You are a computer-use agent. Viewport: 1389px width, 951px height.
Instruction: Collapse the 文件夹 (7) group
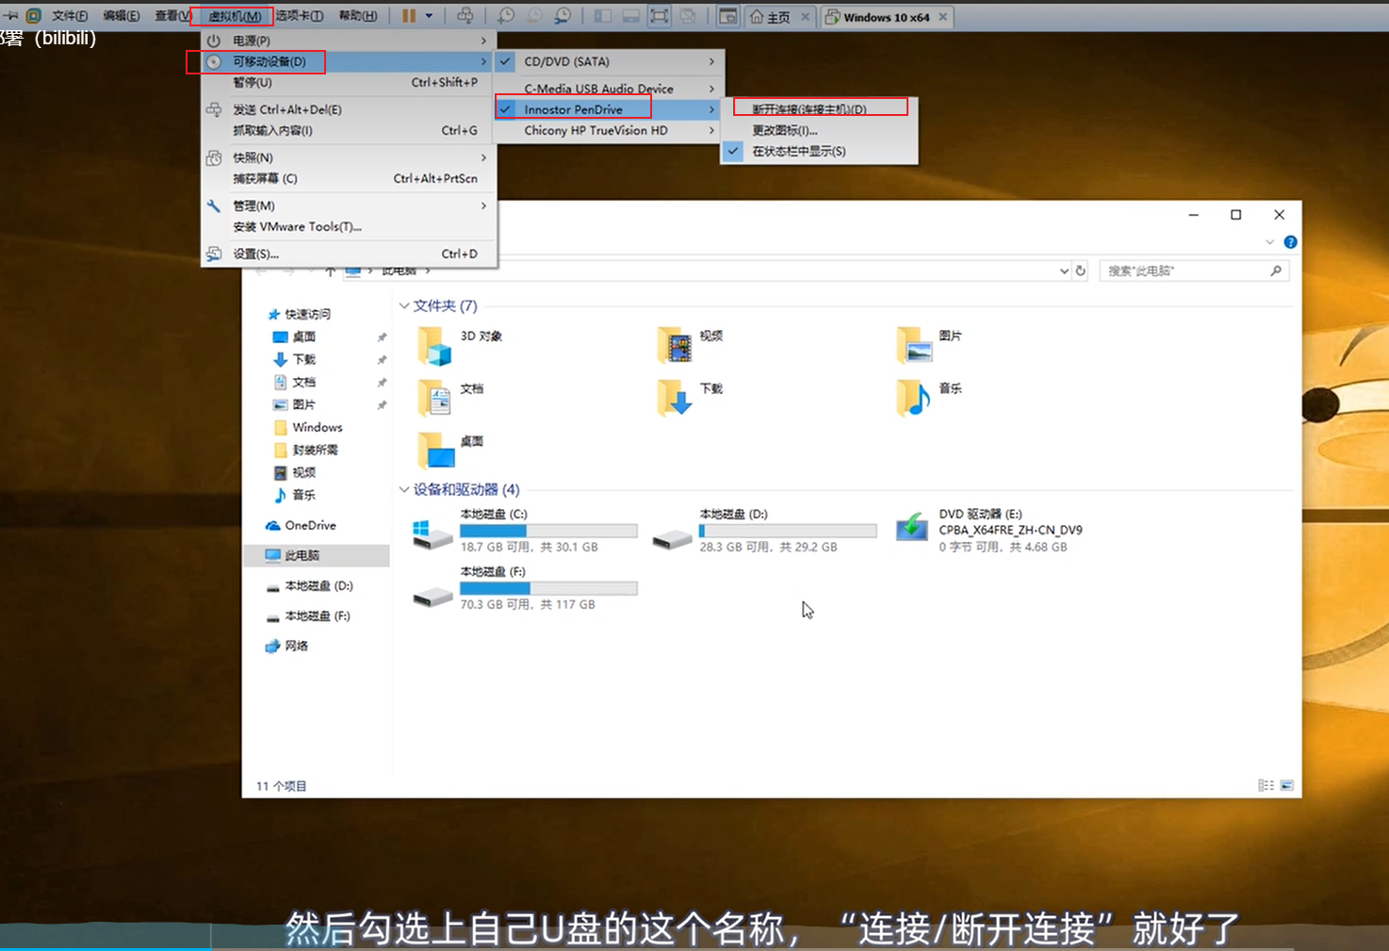pos(403,305)
